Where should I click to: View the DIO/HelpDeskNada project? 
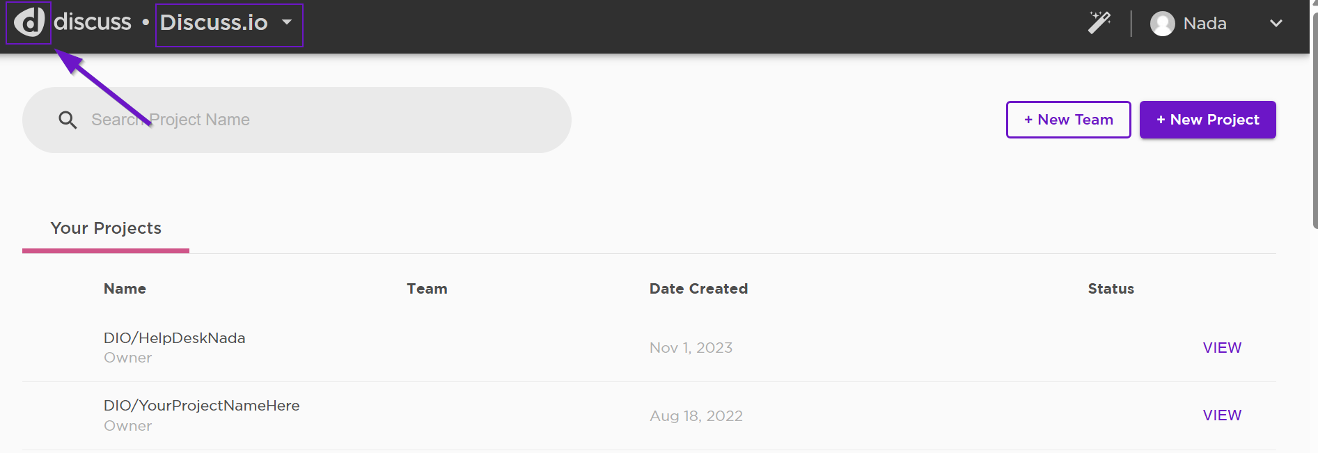1222,348
